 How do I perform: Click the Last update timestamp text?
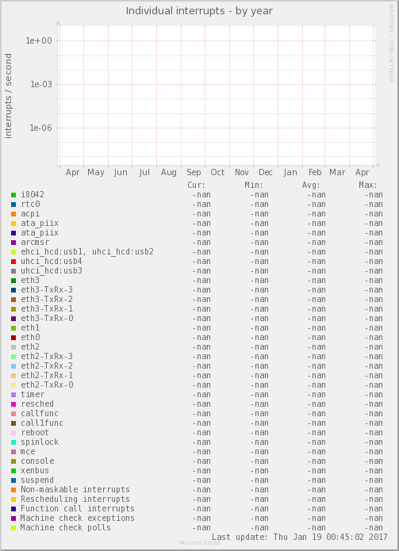(300, 537)
